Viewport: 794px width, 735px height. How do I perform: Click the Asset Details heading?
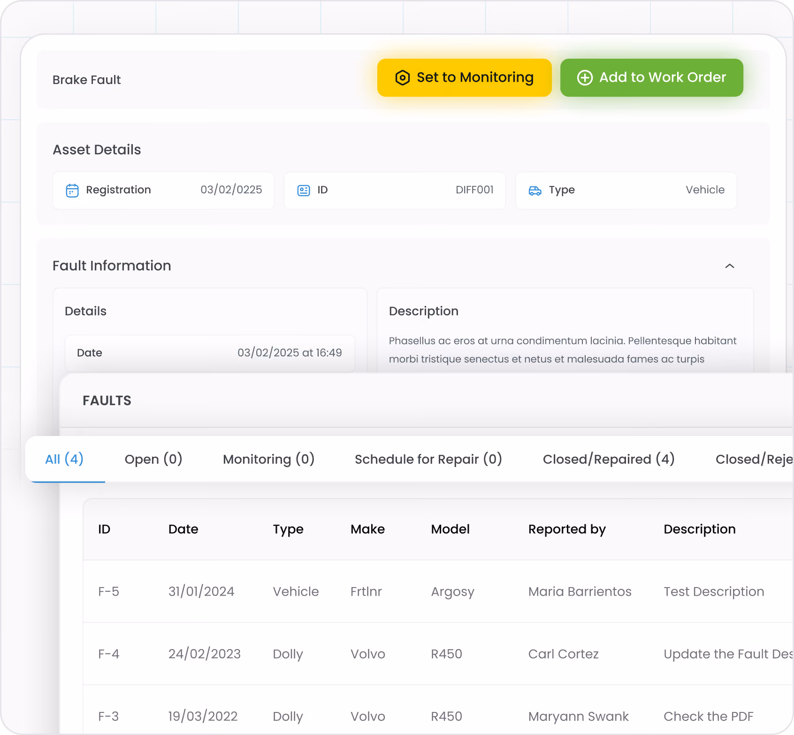pyautogui.click(x=97, y=150)
